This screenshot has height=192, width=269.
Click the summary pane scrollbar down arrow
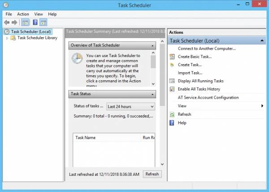click(x=162, y=164)
